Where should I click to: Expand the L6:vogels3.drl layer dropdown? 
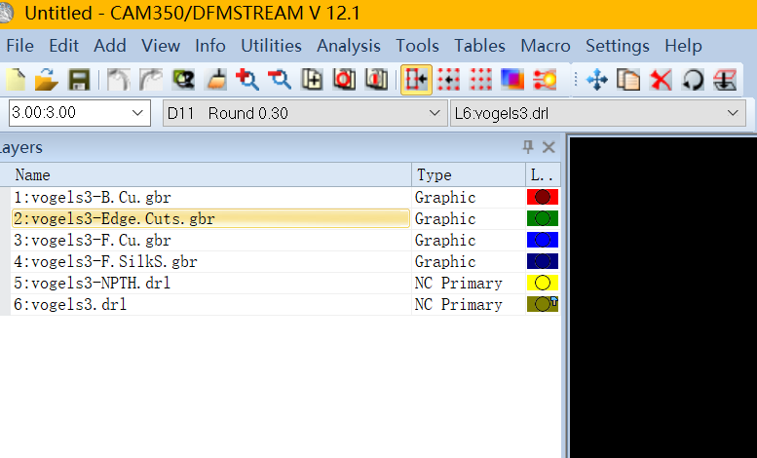pyautogui.click(x=733, y=113)
